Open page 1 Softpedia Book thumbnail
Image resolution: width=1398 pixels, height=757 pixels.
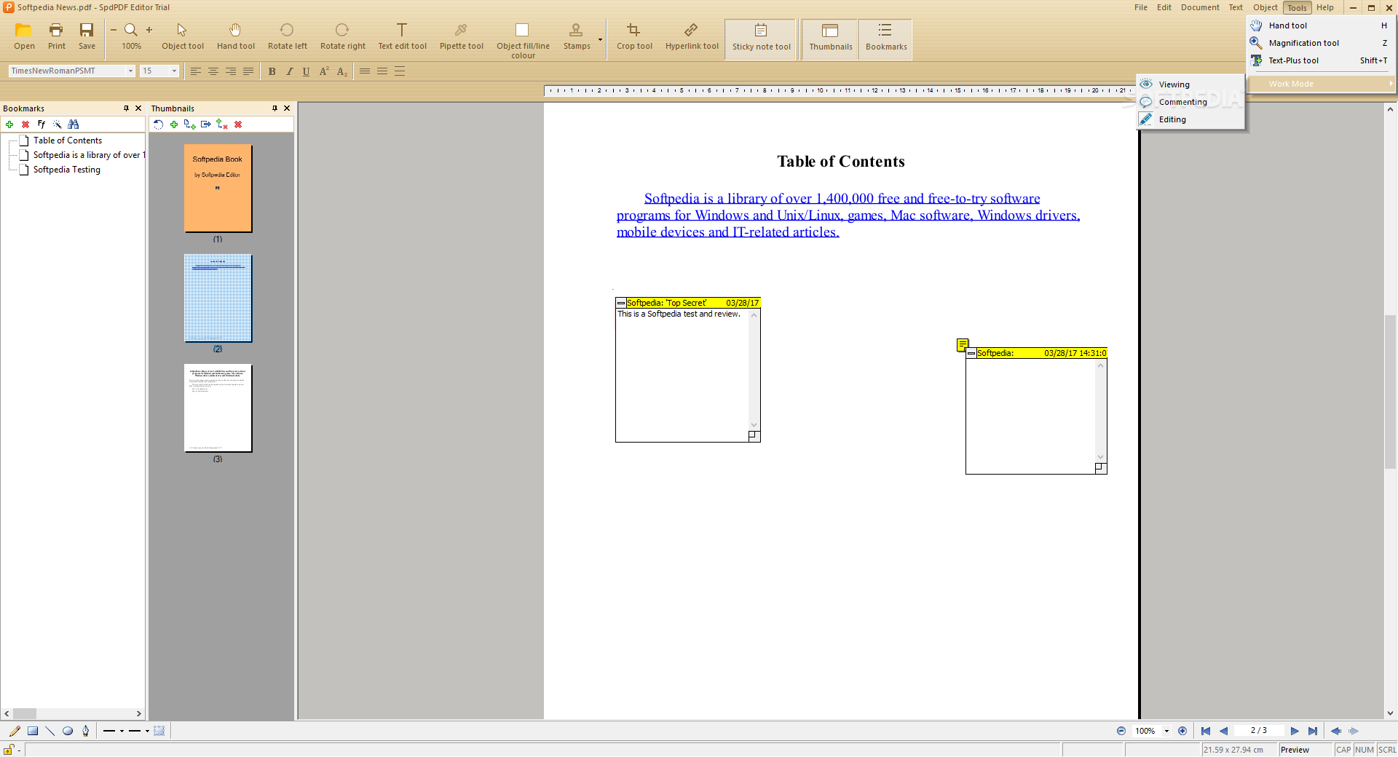tap(218, 189)
